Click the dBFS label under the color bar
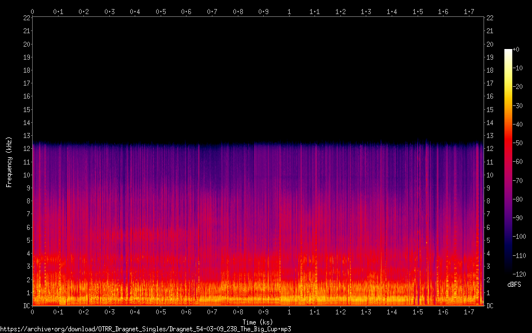The height and width of the screenshot is (333, 532). (x=514, y=285)
